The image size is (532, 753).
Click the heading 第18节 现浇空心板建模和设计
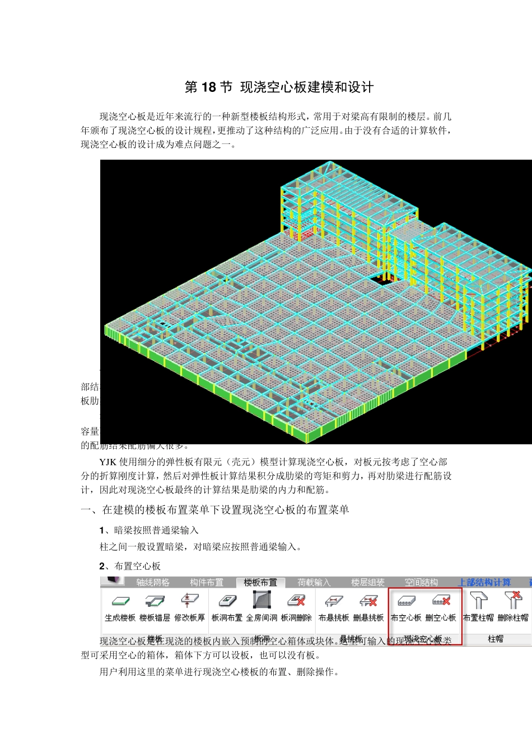(x=279, y=87)
